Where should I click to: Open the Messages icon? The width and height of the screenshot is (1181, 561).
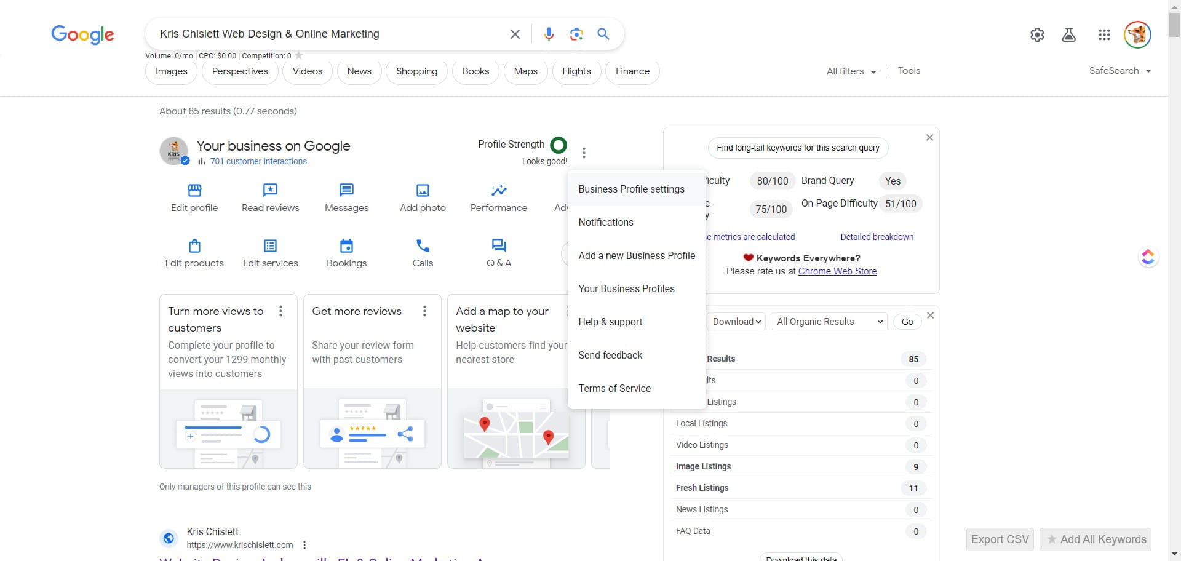click(x=346, y=190)
